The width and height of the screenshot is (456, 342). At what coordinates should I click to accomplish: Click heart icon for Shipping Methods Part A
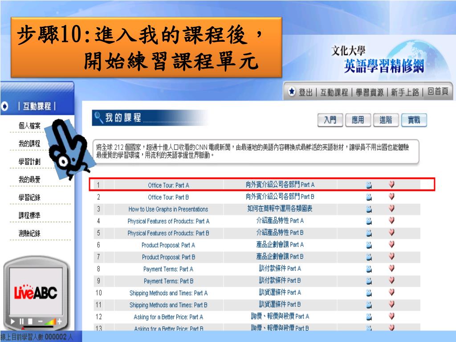coord(392,292)
